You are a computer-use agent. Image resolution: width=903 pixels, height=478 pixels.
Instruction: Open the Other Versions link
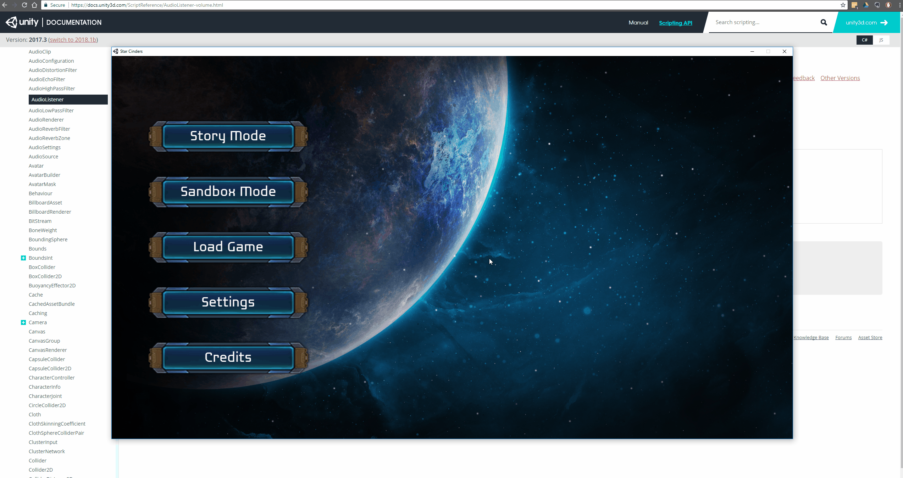point(840,78)
